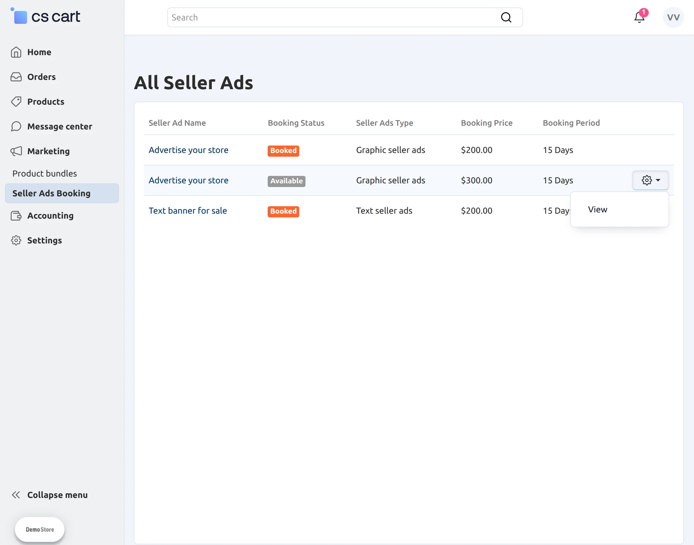694x545 pixels.
Task: Open Settings menu item label
Action: tap(44, 240)
